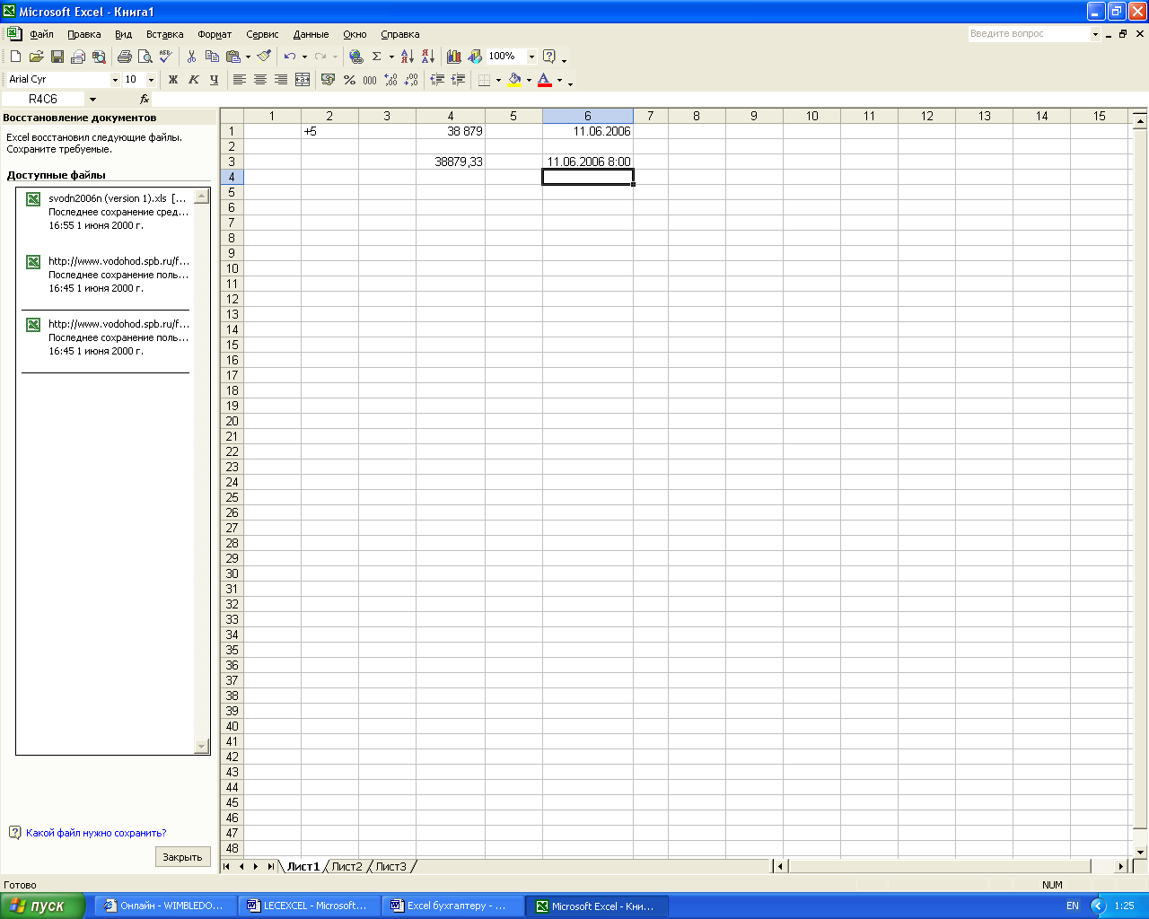Decrease decimal places

411,80
